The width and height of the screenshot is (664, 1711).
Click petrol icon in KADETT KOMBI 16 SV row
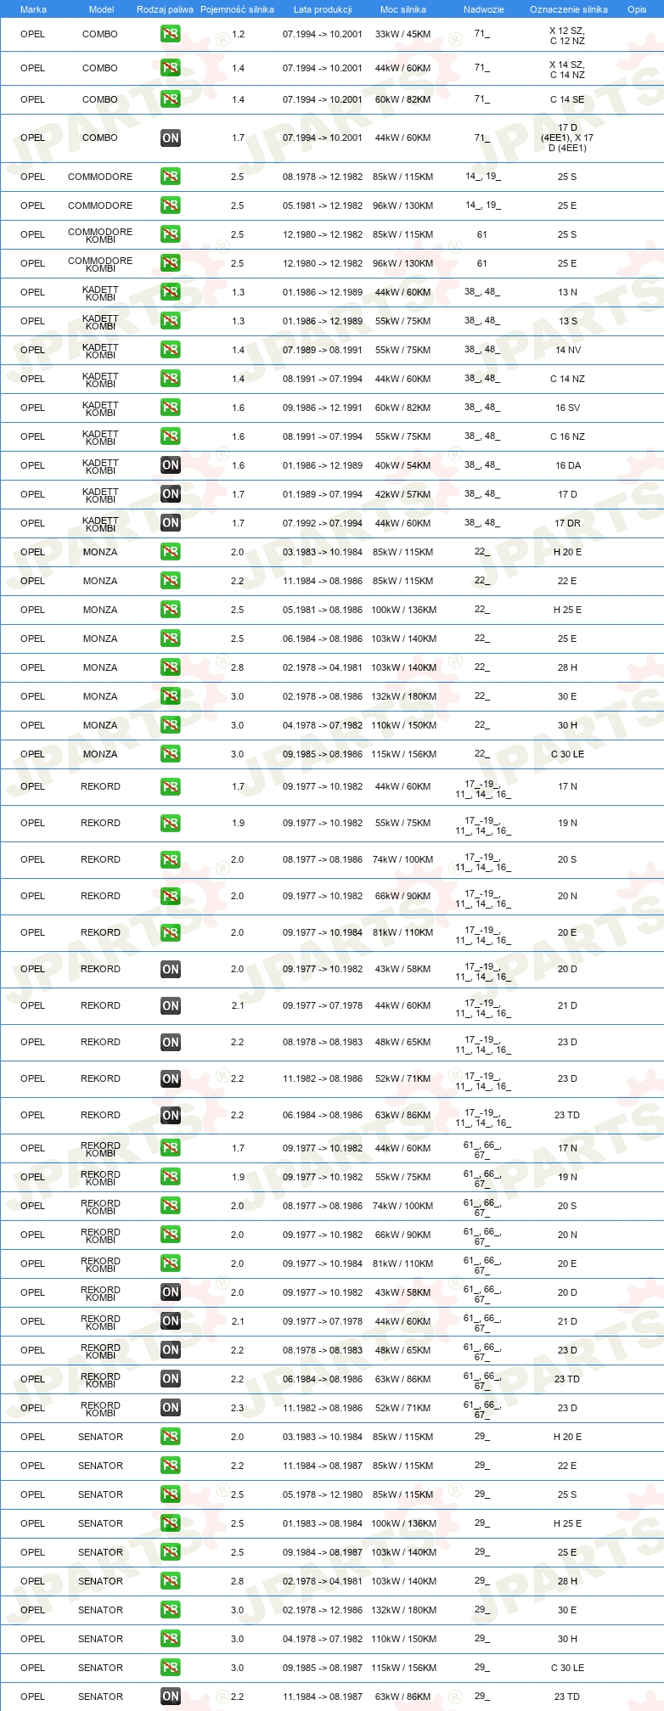click(171, 408)
